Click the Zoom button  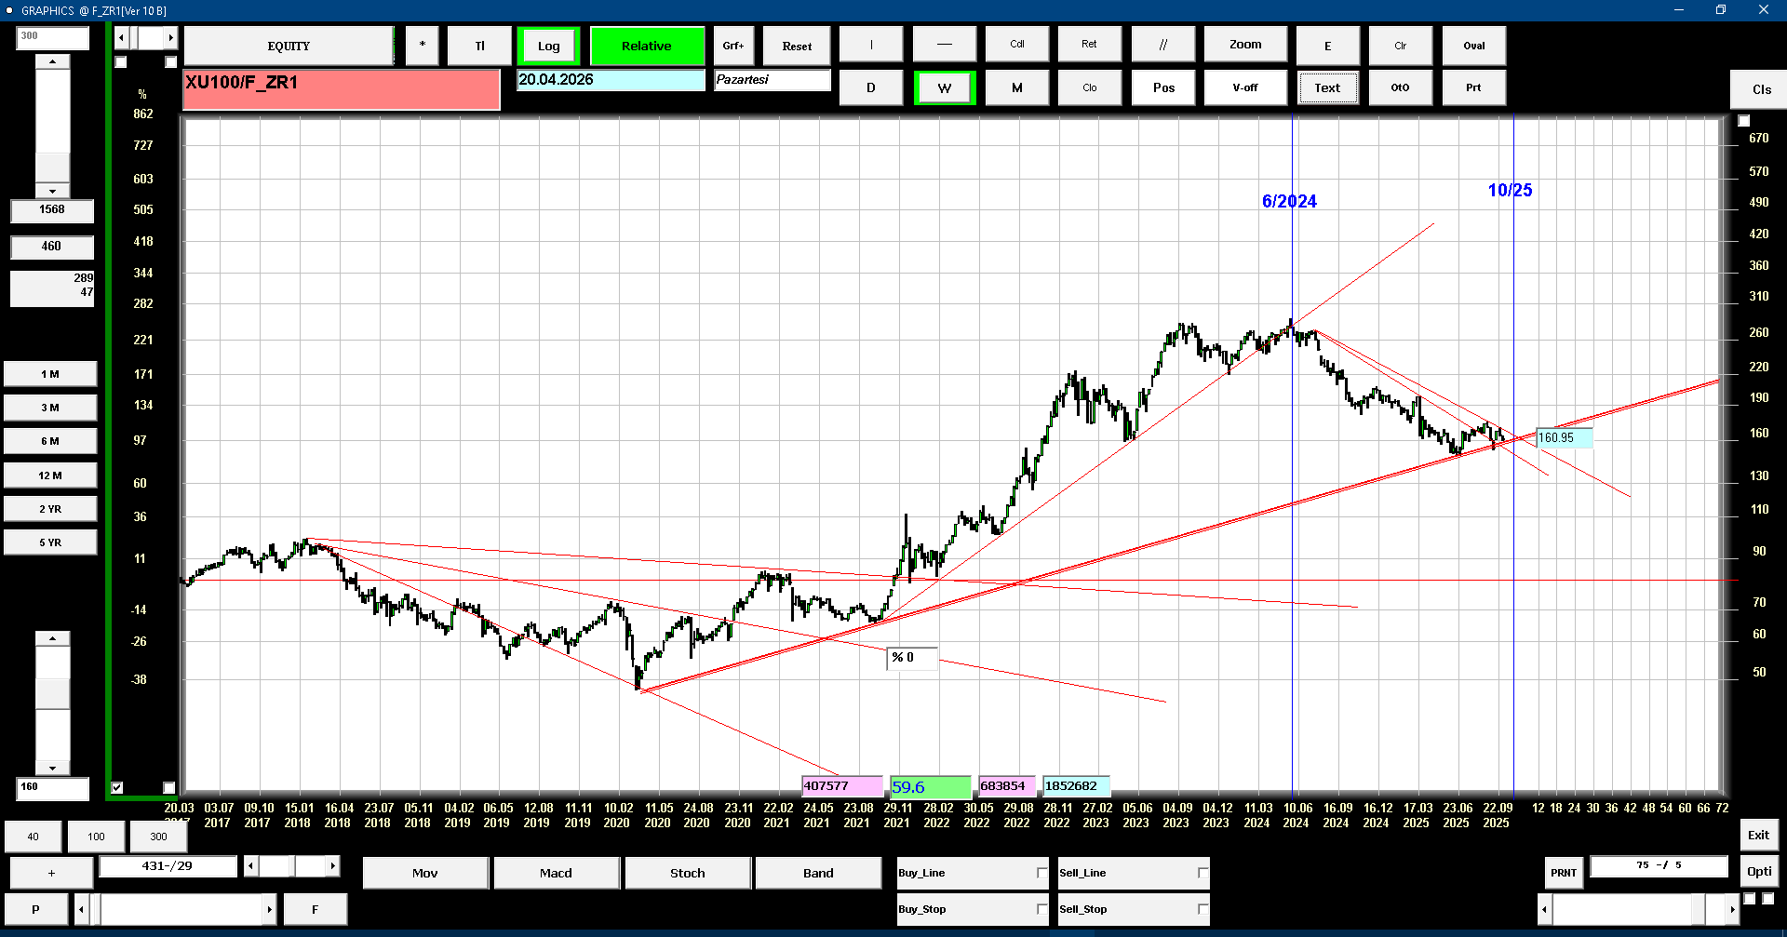click(1245, 44)
